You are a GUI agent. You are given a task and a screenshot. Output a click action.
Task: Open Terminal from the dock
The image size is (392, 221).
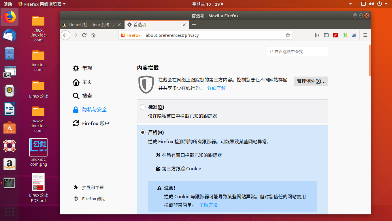[x=10, y=183]
